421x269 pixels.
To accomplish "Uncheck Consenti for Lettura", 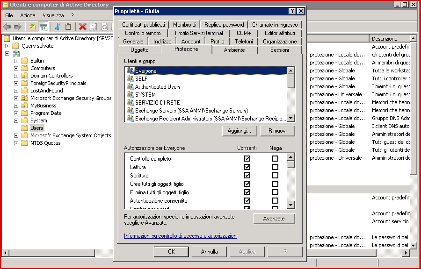I will [x=247, y=167].
